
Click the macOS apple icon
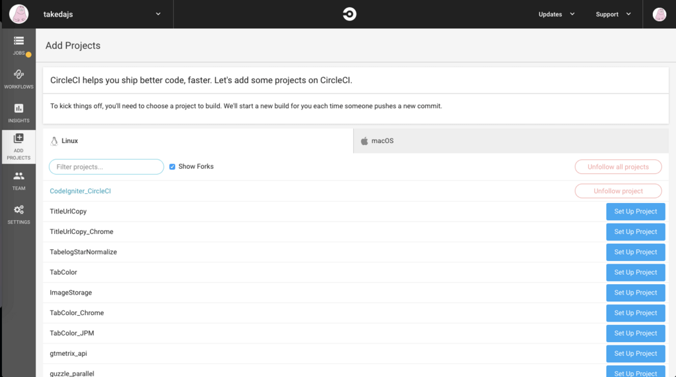point(364,141)
